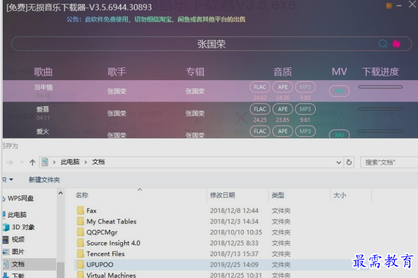Click the UPUPOO folder icon
This screenshot has width=418, height=278.
coord(80,265)
